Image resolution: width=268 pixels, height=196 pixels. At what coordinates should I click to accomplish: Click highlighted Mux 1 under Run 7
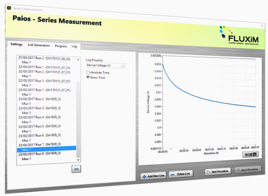click(47, 149)
